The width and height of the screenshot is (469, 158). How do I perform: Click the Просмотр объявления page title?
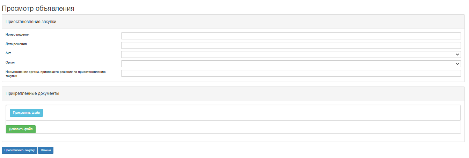tap(38, 8)
